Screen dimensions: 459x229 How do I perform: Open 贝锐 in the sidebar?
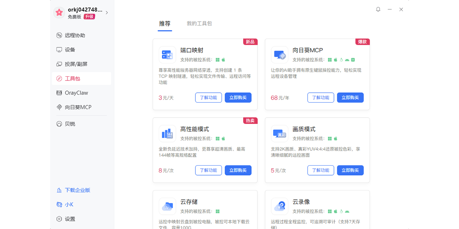81,124
